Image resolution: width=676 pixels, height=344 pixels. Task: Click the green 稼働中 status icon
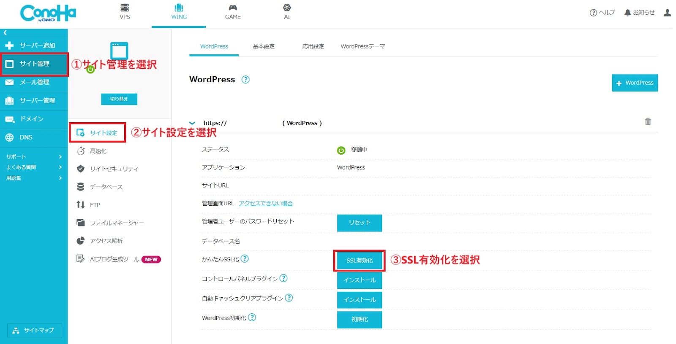point(341,150)
